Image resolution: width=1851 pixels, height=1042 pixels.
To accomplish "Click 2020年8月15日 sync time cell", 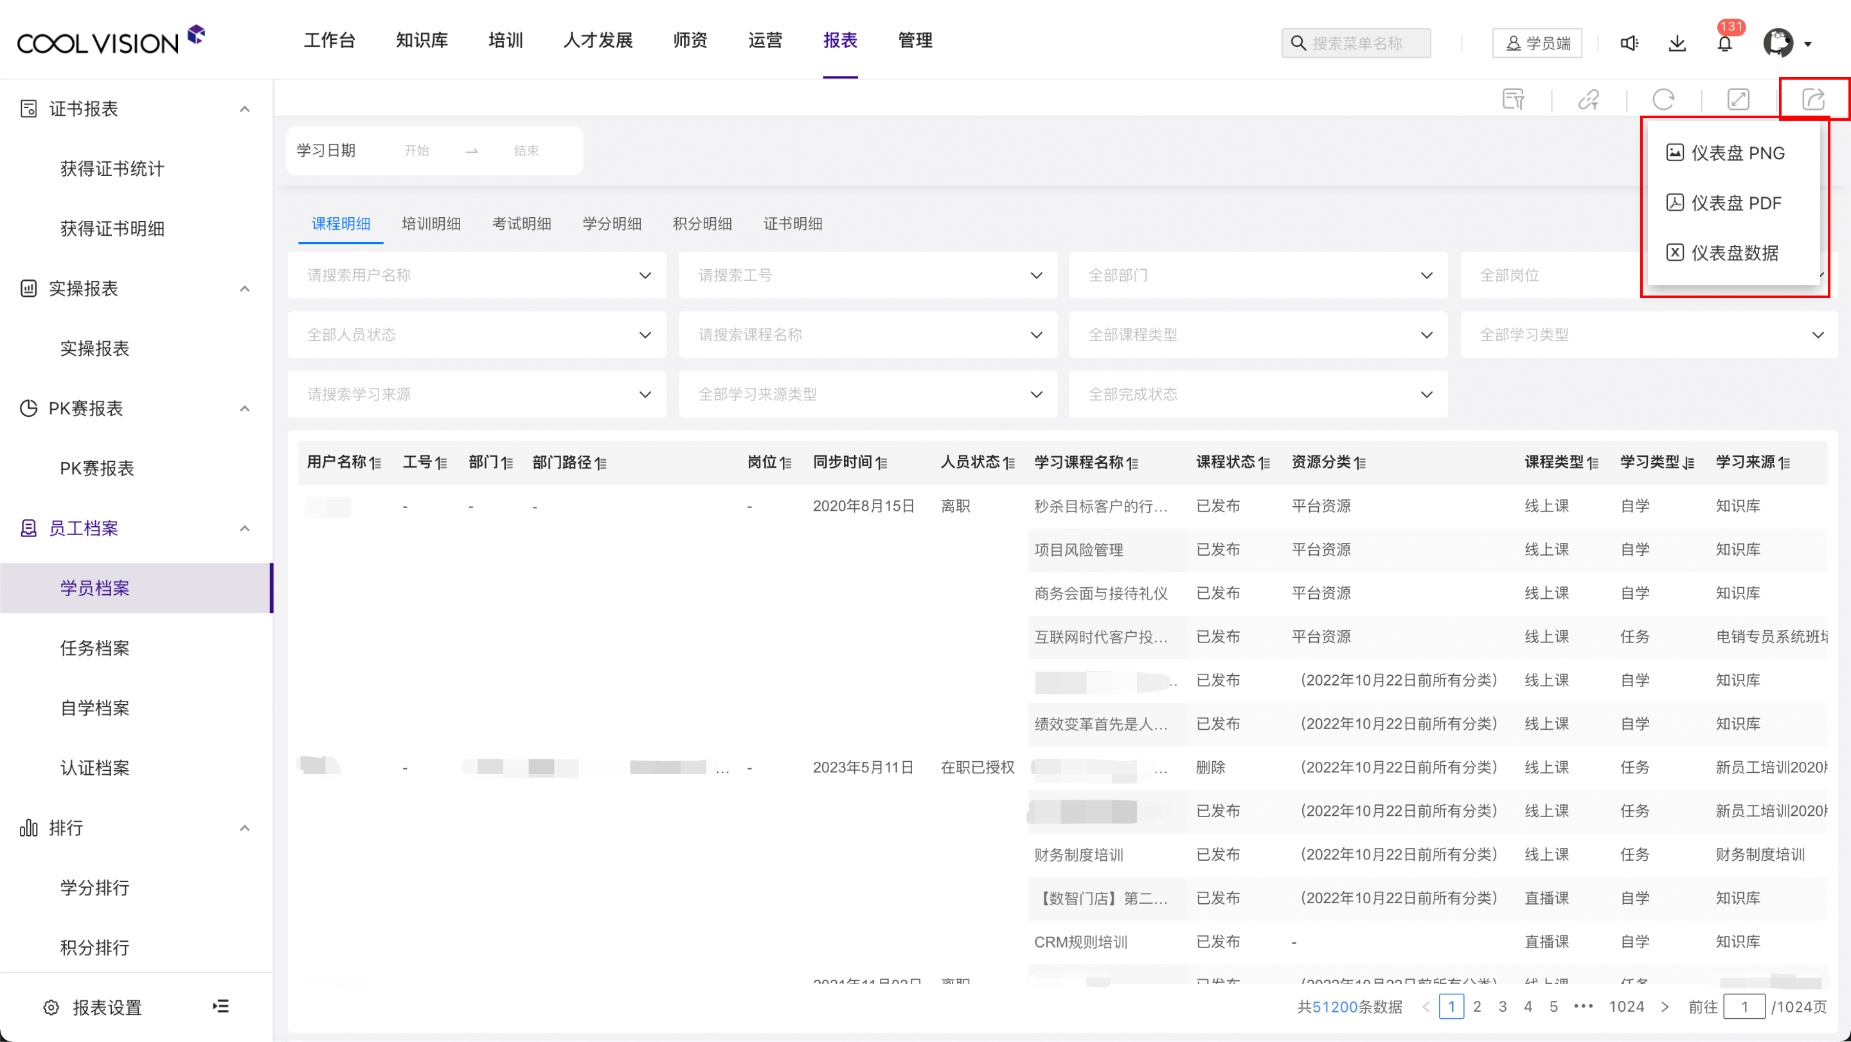I will point(864,506).
